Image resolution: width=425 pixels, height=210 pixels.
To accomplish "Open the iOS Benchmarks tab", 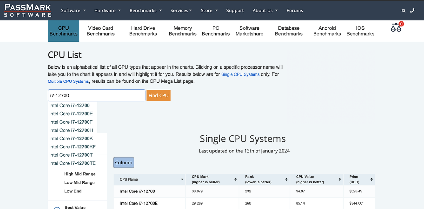I will 361,31.
